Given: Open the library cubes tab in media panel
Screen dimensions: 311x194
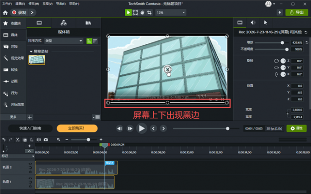Looking at the screenshot, I should coord(64,23).
